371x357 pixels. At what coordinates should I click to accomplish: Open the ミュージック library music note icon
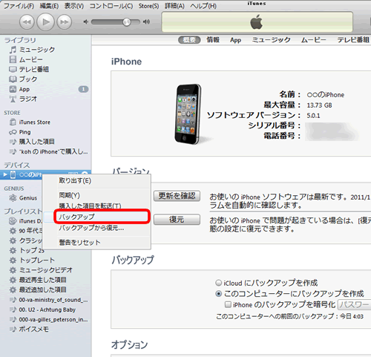click(13, 50)
